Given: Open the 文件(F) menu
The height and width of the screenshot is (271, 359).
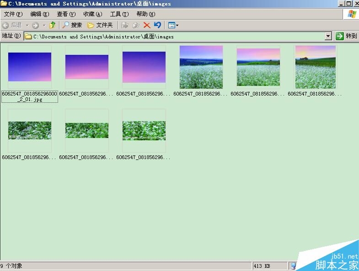Looking at the screenshot, I should (13, 14).
